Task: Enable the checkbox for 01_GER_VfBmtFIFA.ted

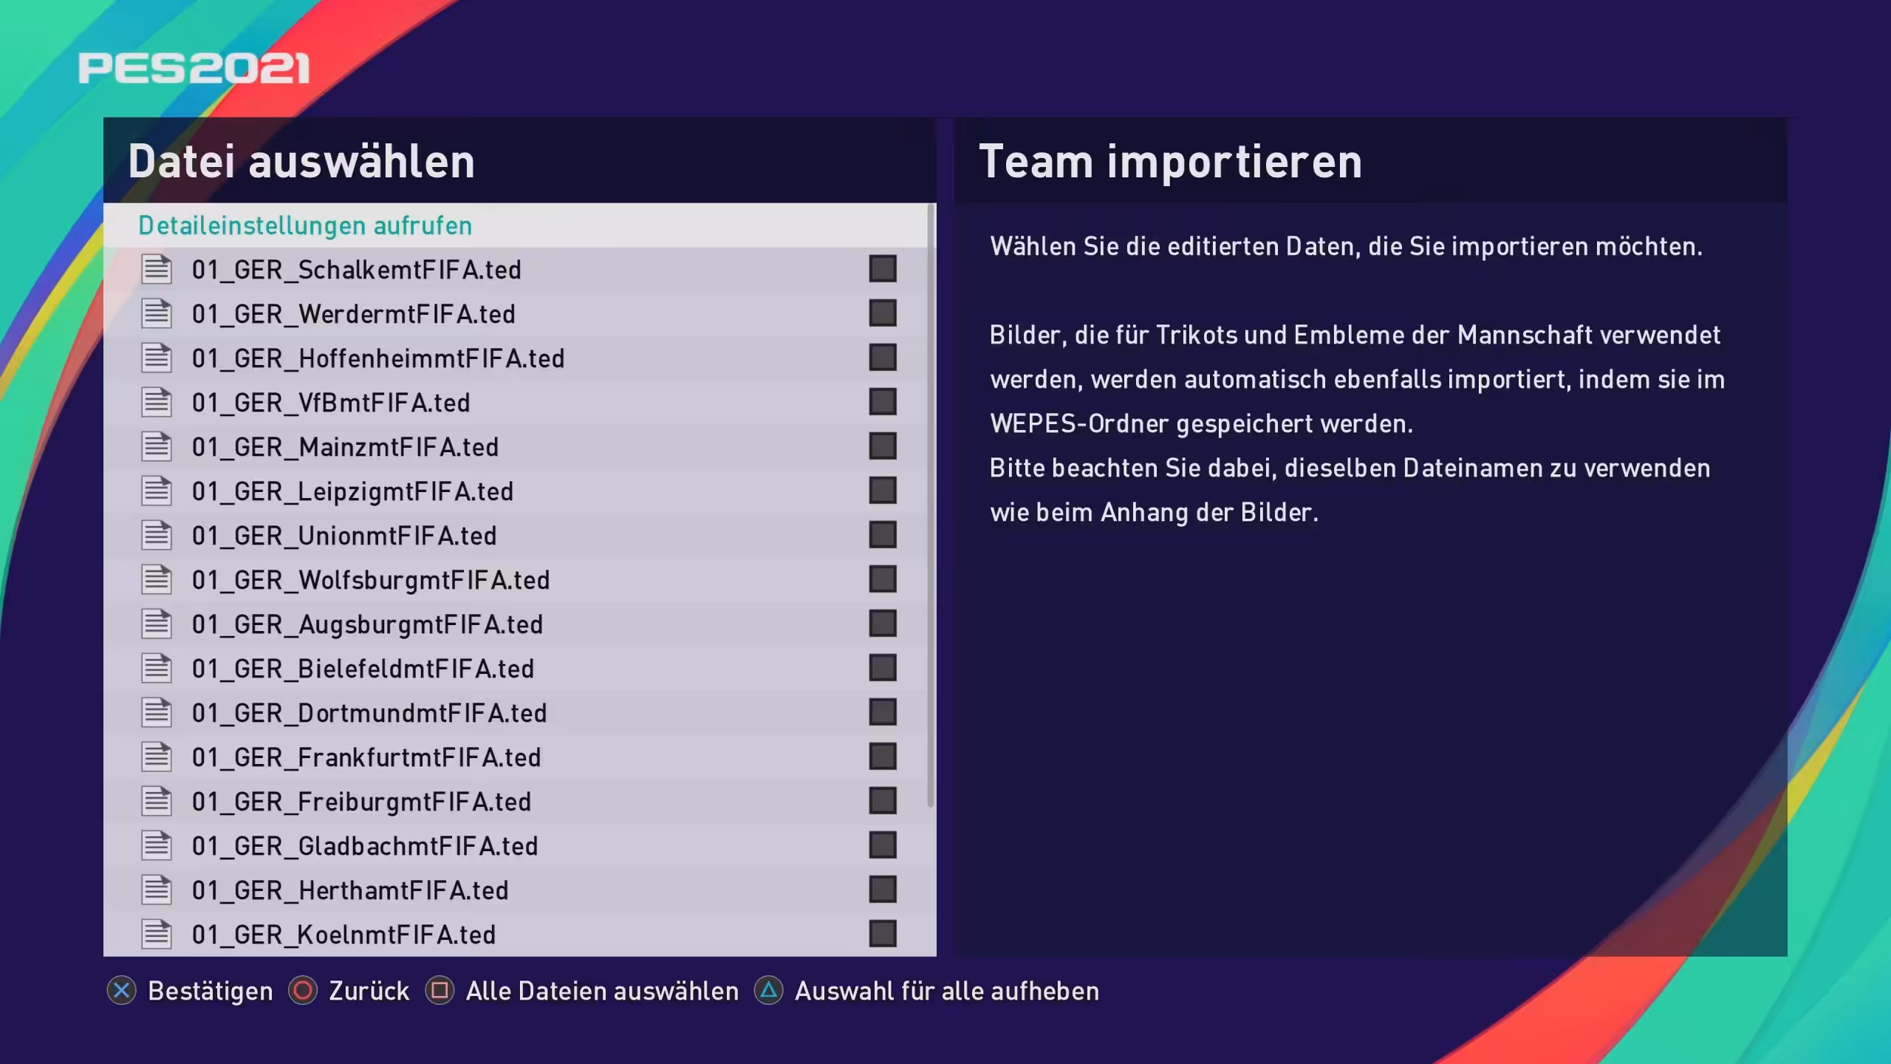Action: (x=882, y=403)
